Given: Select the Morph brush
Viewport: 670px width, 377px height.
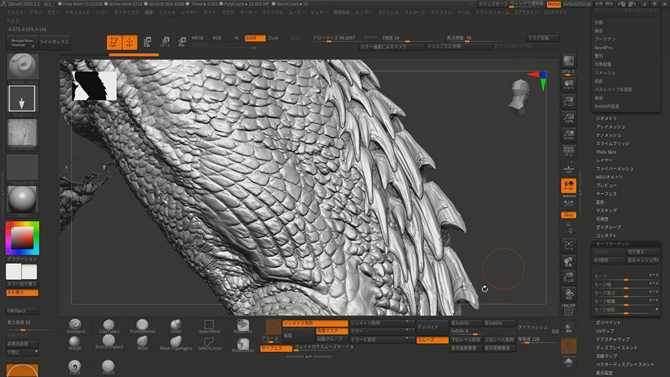Looking at the screenshot, I should tap(75, 343).
